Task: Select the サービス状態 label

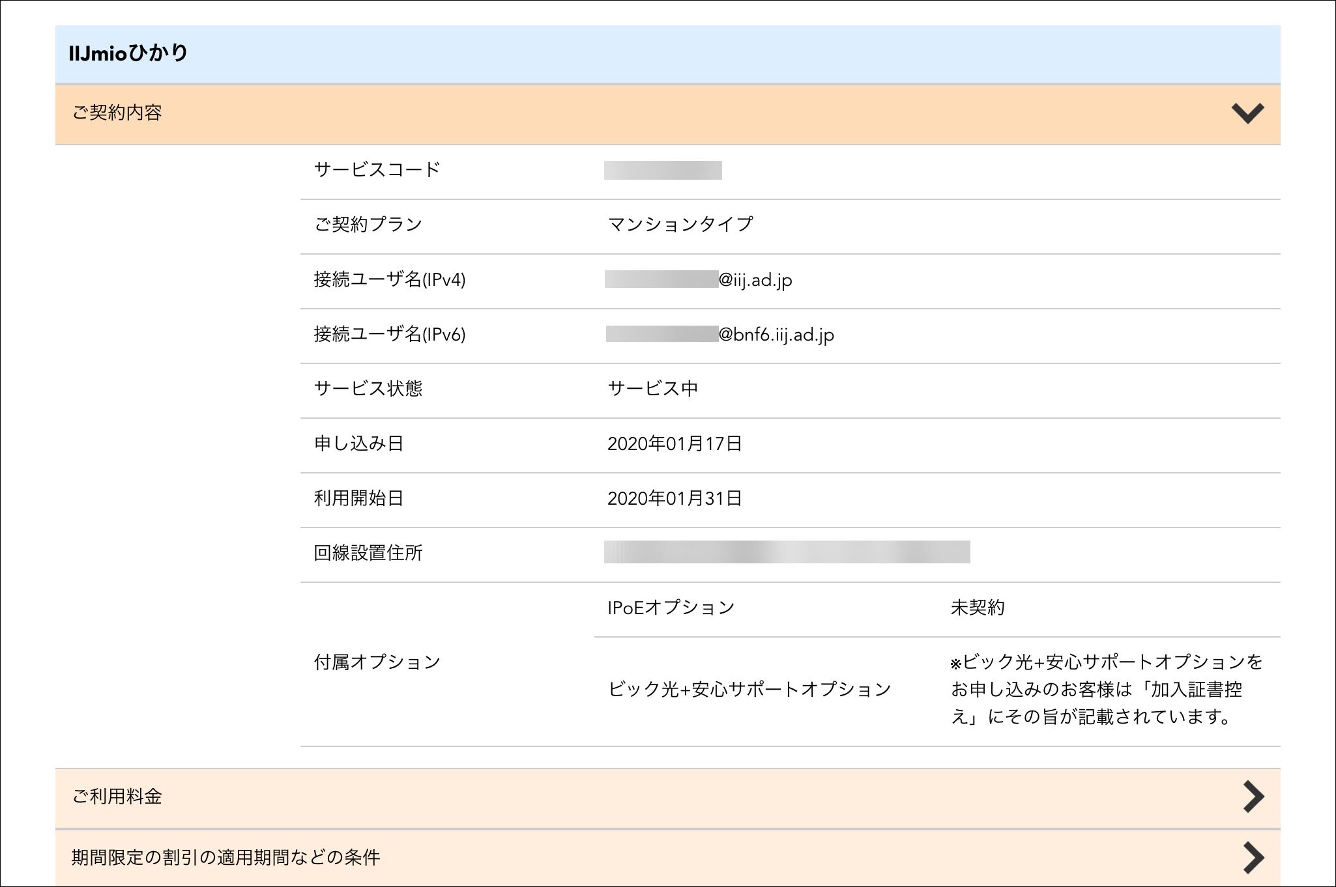Action: pos(368,389)
